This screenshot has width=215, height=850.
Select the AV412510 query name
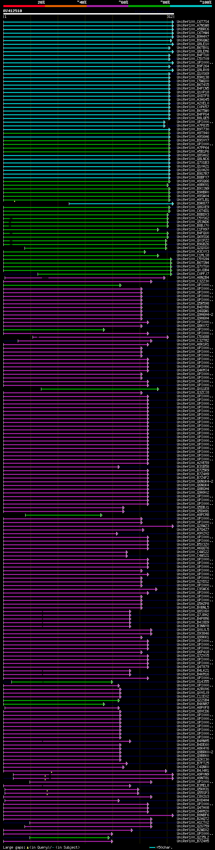pyautogui.click(x=13, y=11)
